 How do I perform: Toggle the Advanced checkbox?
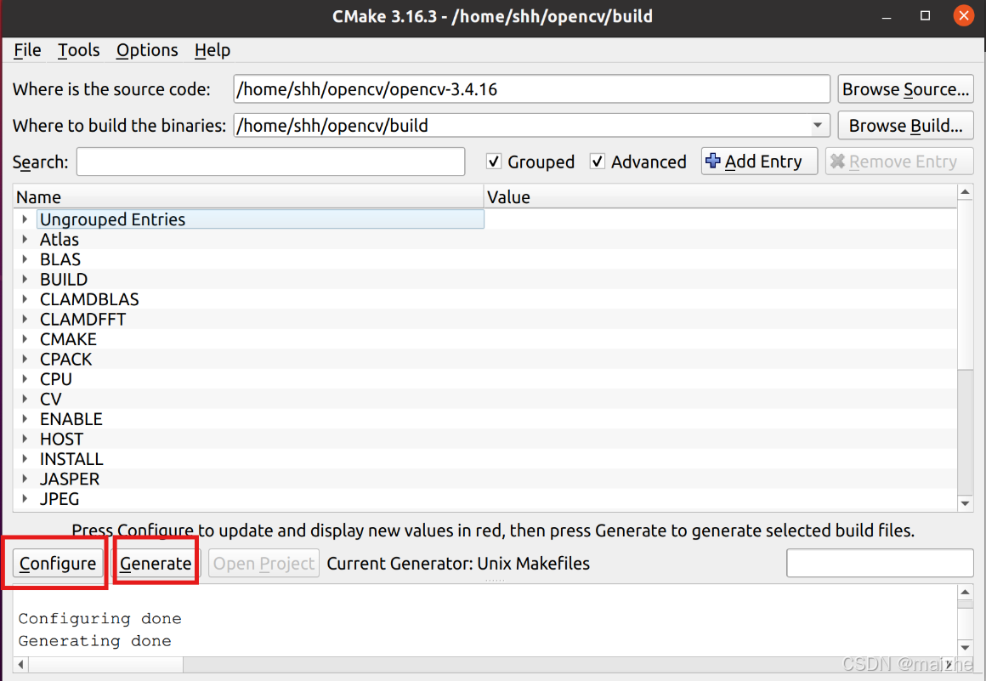click(x=598, y=162)
